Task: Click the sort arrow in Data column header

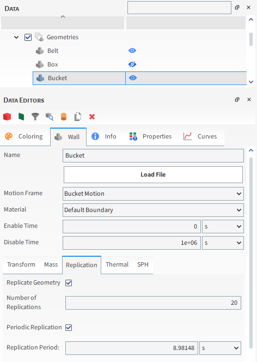Action: point(63,16)
